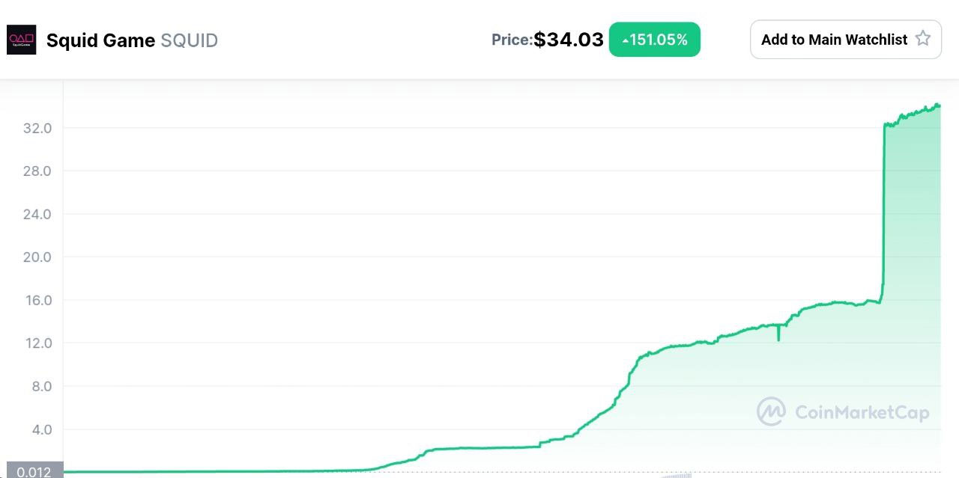959x478 pixels.
Task: Click the 0.012 baseline price tag
Action: pos(34,471)
